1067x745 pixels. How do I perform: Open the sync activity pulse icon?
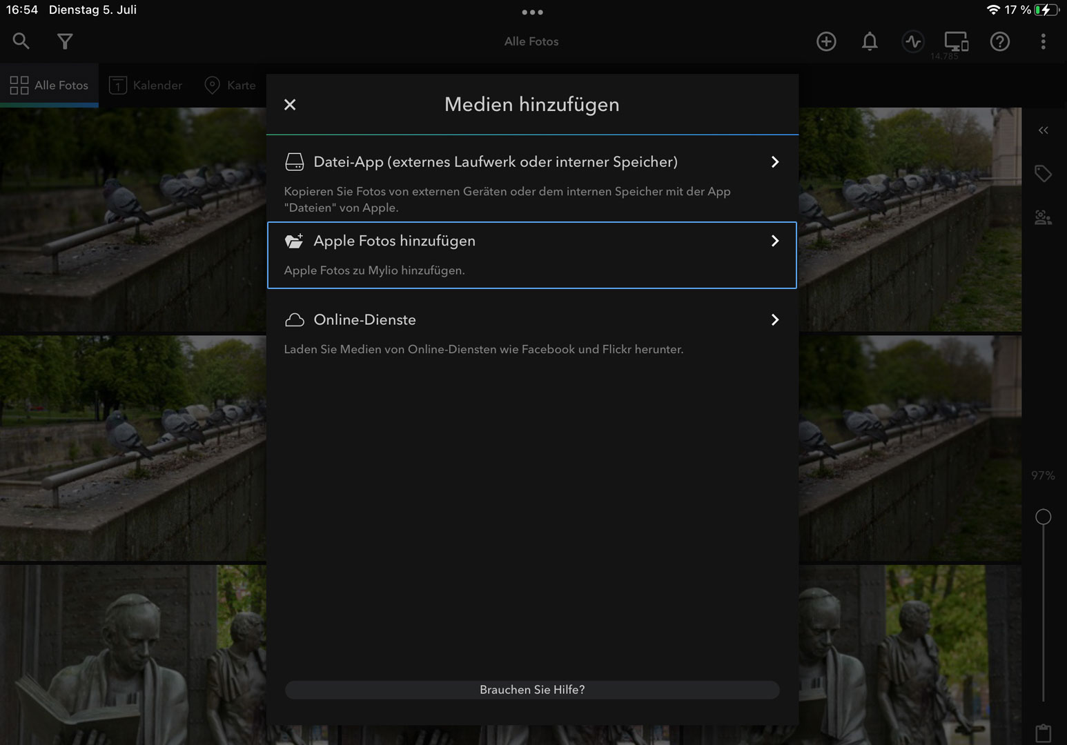(913, 41)
